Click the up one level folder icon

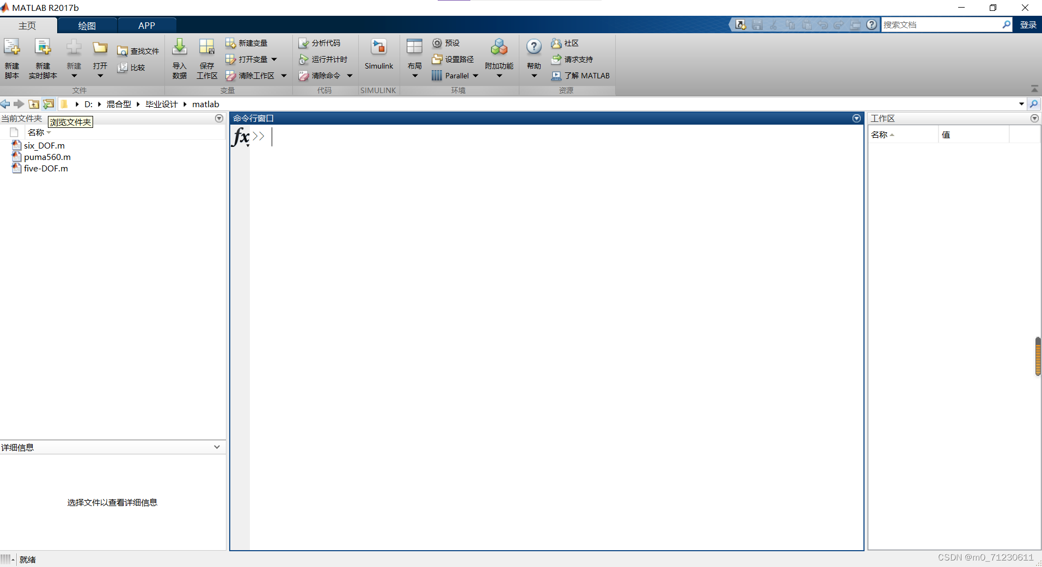point(34,104)
